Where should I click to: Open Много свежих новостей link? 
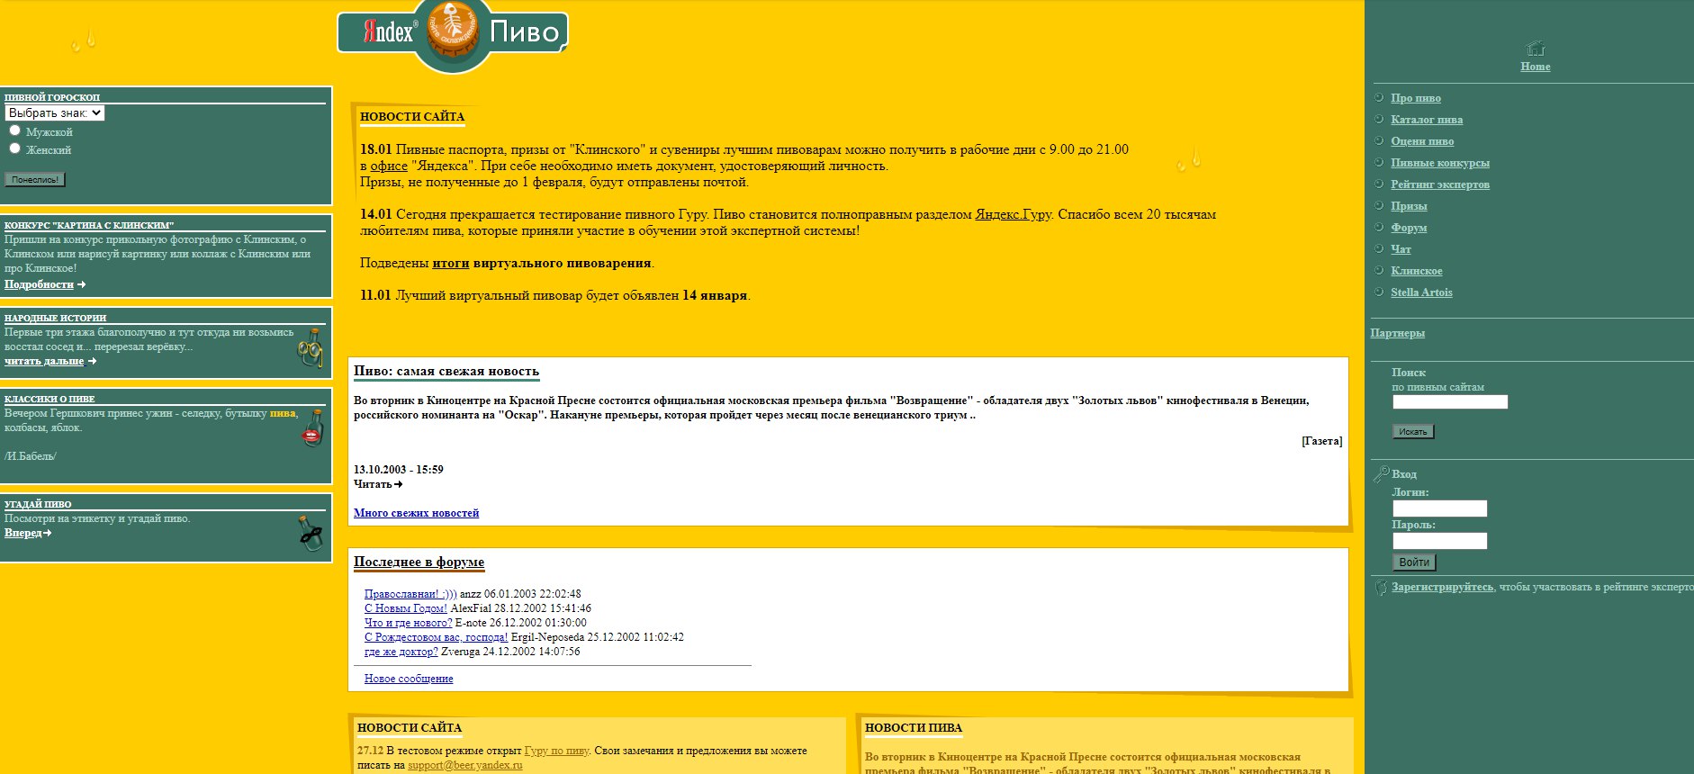coord(416,513)
